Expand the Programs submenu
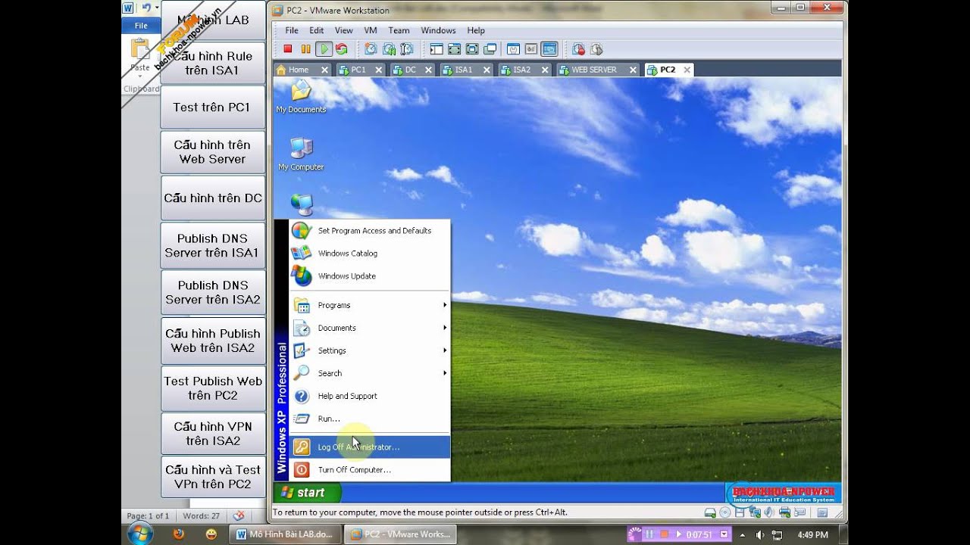This screenshot has width=970, height=545. [370, 305]
